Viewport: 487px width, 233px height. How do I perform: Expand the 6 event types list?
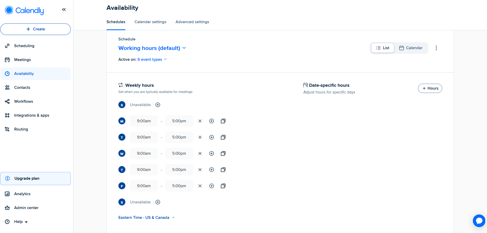click(x=152, y=59)
